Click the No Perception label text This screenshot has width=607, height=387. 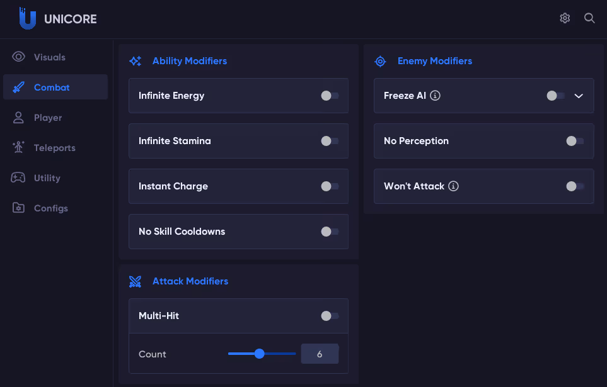(x=416, y=141)
